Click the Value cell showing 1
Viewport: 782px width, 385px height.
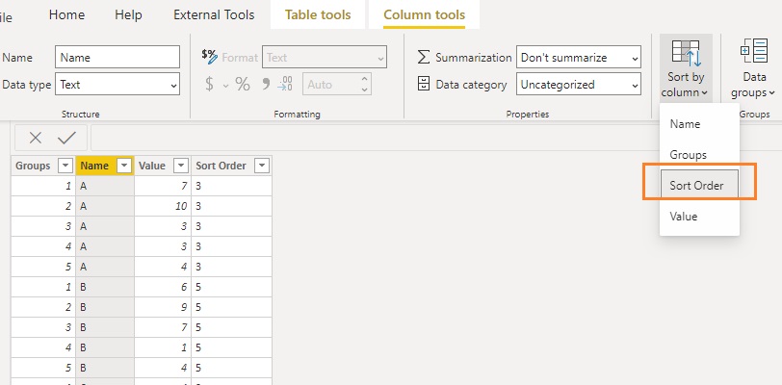(163, 347)
